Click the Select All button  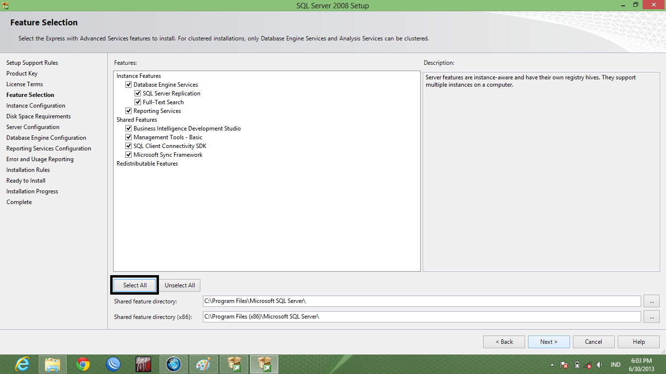click(135, 285)
